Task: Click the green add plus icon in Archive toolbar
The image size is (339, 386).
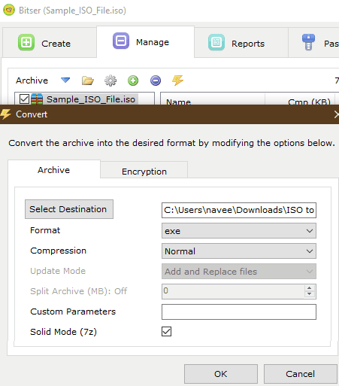Action: 133,81
